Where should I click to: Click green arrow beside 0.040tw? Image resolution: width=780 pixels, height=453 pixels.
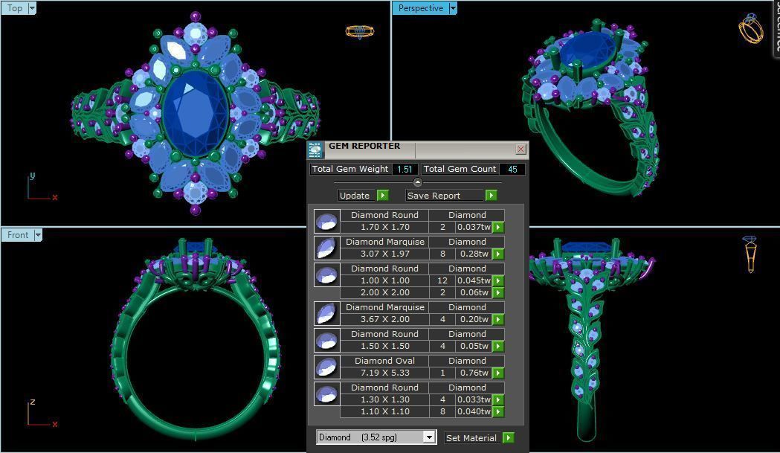[498, 412]
